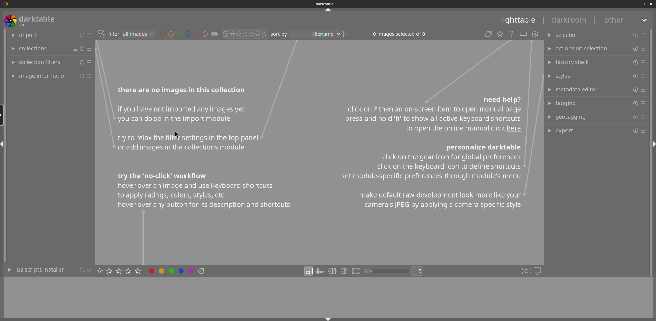Viewport: 656px width, 321px height.
Task: Apply five-star rating in bottom bar
Action: click(138, 271)
